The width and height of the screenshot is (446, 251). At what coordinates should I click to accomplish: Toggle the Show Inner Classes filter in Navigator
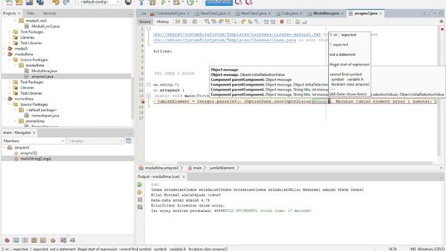43,240
